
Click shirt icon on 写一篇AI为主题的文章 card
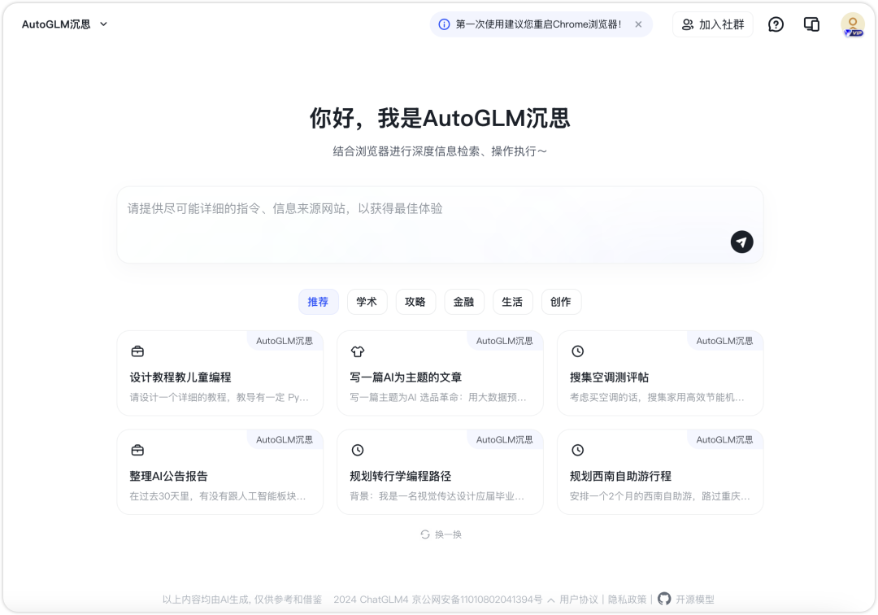click(x=358, y=351)
